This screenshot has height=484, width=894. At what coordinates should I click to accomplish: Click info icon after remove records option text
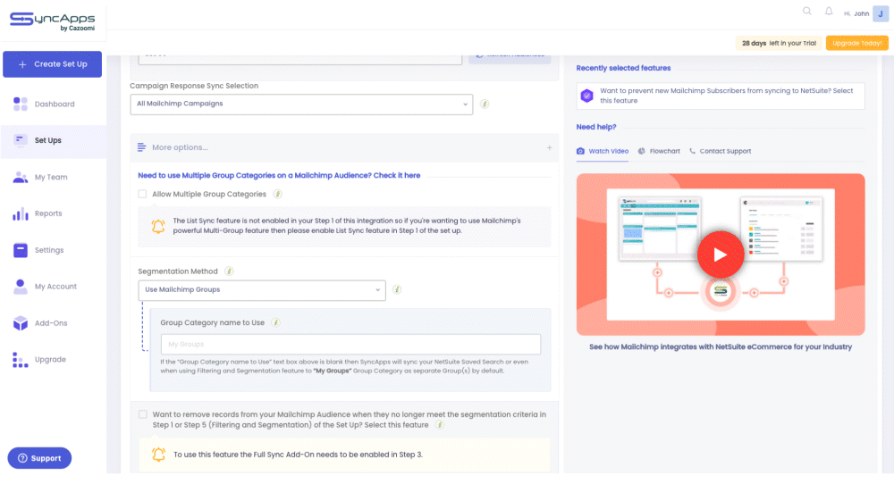coord(440,425)
